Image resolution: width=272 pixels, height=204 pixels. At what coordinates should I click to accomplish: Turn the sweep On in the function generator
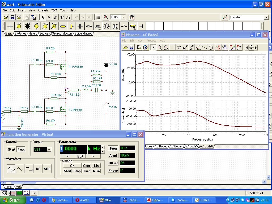coord(72,165)
